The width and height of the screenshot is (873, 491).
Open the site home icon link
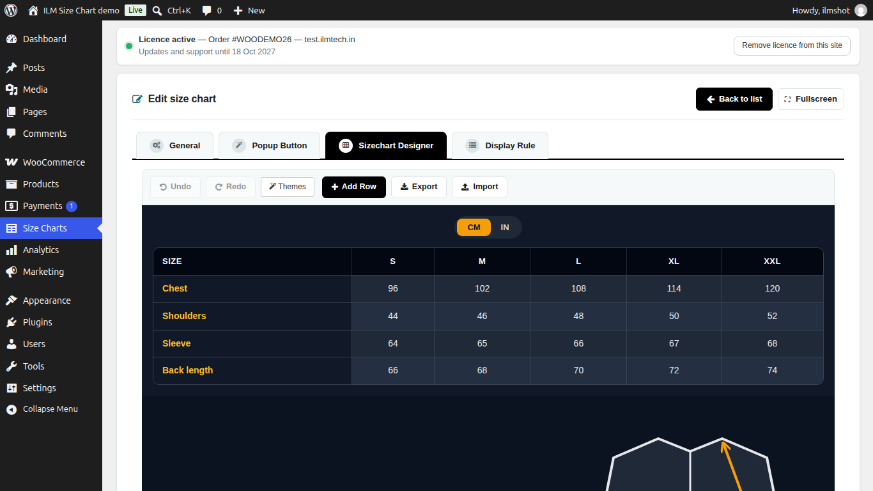tap(33, 10)
